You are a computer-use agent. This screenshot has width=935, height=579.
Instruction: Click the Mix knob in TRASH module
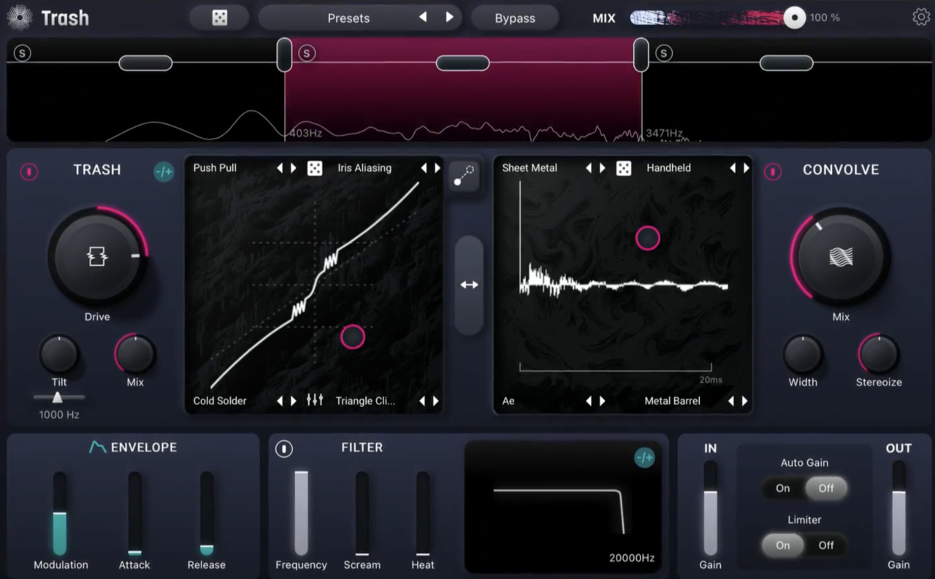pos(135,354)
